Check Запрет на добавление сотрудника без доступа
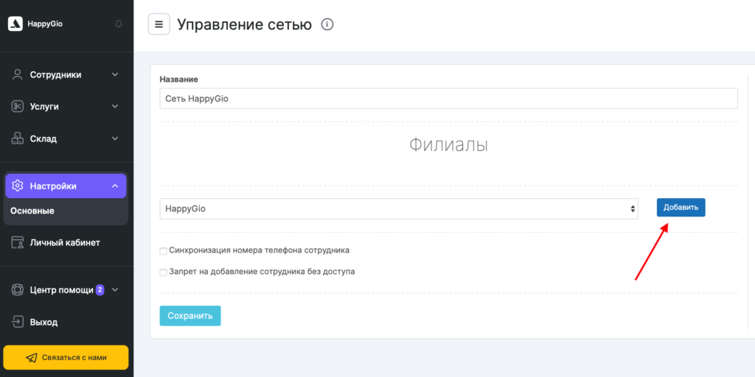This screenshot has height=377, width=755. point(164,272)
